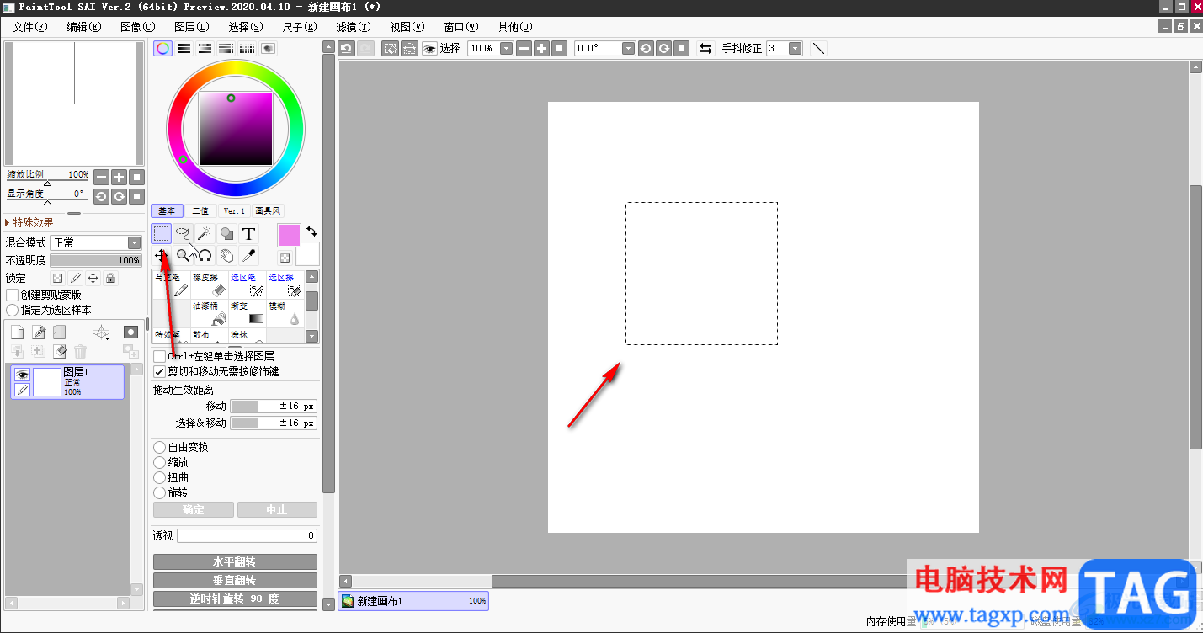Show the RGB slider panel icon

[x=184, y=49]
